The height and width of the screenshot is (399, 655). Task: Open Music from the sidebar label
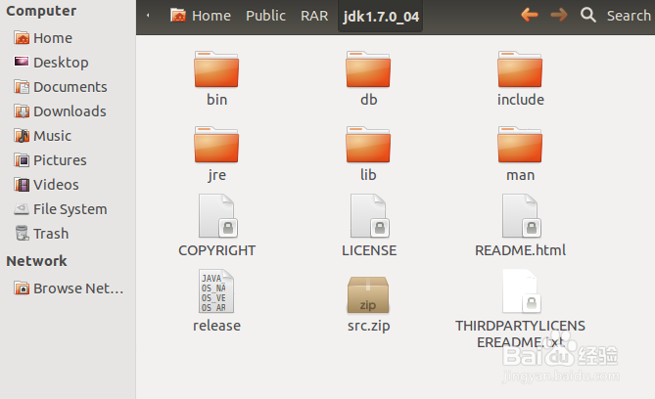pyautogui.click(x=52, y=136)
